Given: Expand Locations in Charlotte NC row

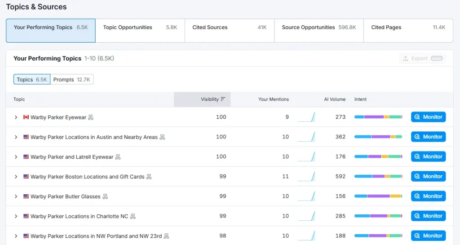Looking at the screenshot, I should (x=16, y=216).
